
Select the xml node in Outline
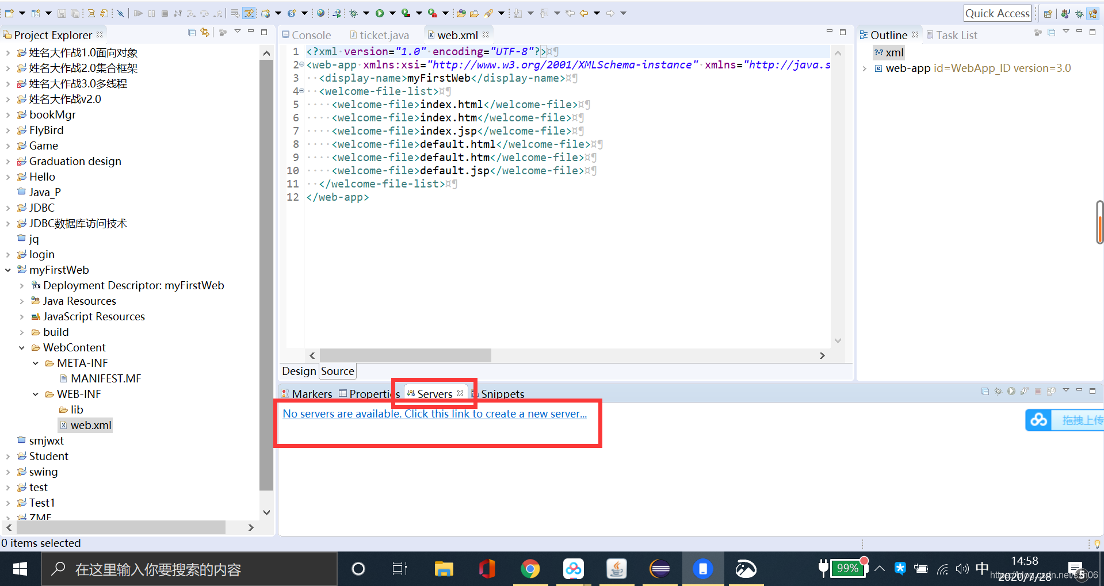(889, 53)
